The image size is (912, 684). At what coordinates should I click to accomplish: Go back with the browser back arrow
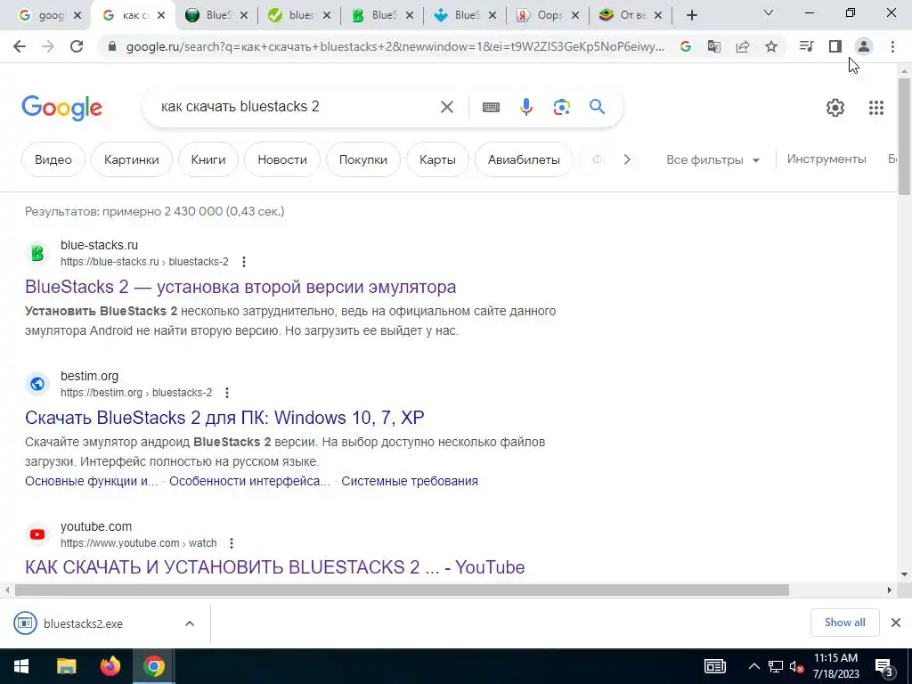point(20,46)
